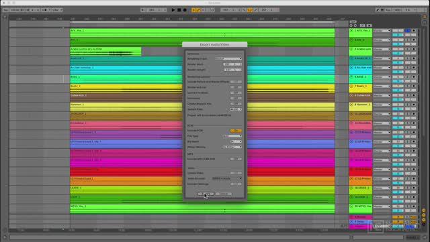This screenshot has width=430, height=242.
Task: Select the Arabic synths dry no filter clip
Action: point(105,51)
